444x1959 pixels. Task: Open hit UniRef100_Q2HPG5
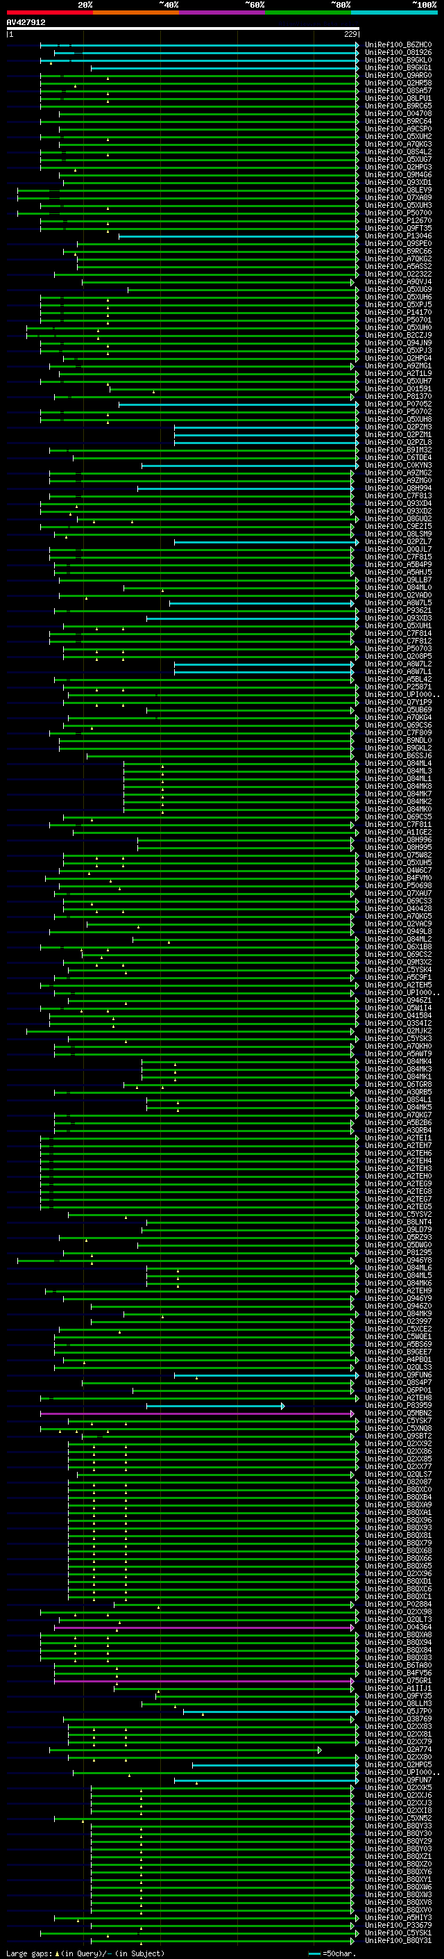398,1764
